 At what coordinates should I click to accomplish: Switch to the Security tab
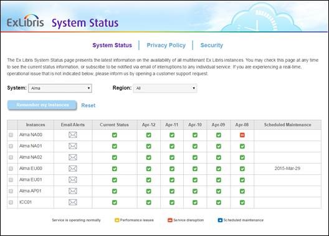tap(212, 45)
